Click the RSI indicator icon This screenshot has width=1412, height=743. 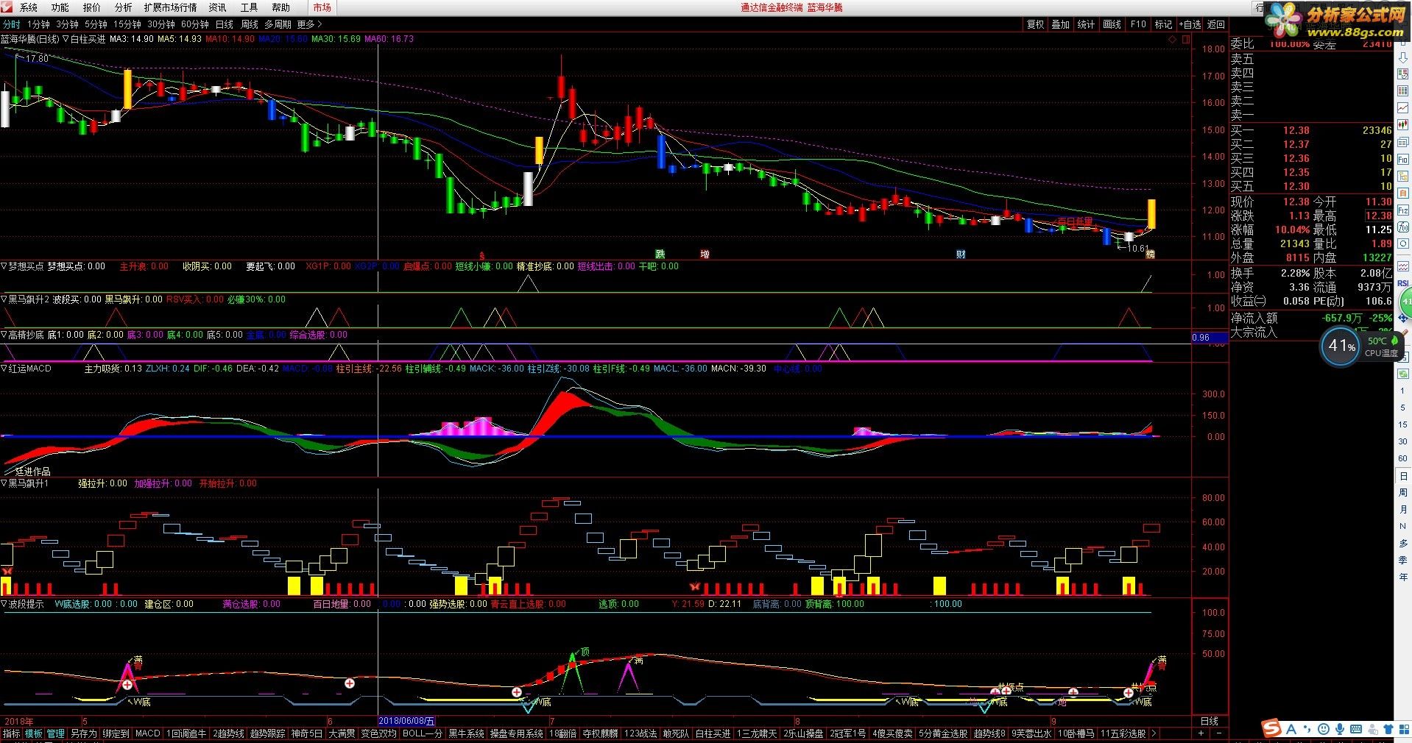[1402, 283]
